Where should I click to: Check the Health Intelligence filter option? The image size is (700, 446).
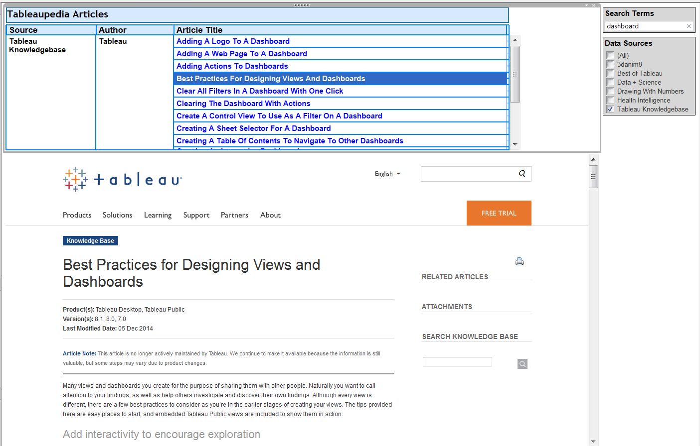click(x=610, y=100)
